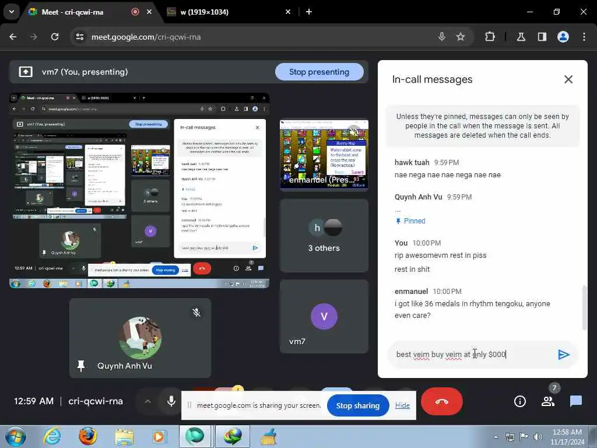The image size is (597, 448).
Task: Launch Internet Explorer from the taskbar
Action: coord(52,436)
